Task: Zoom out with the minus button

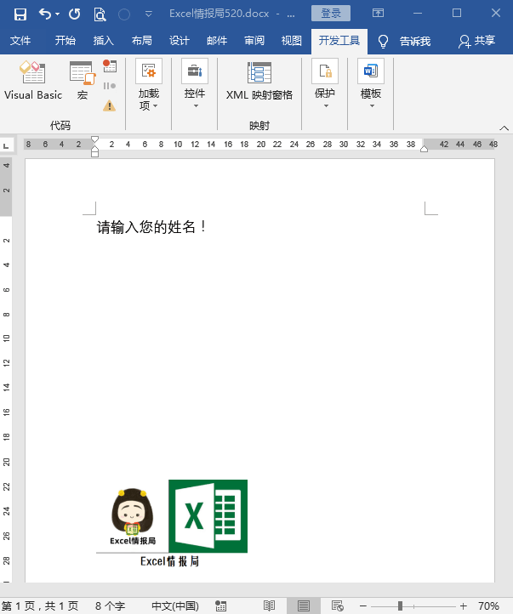Action: [363, 606]
